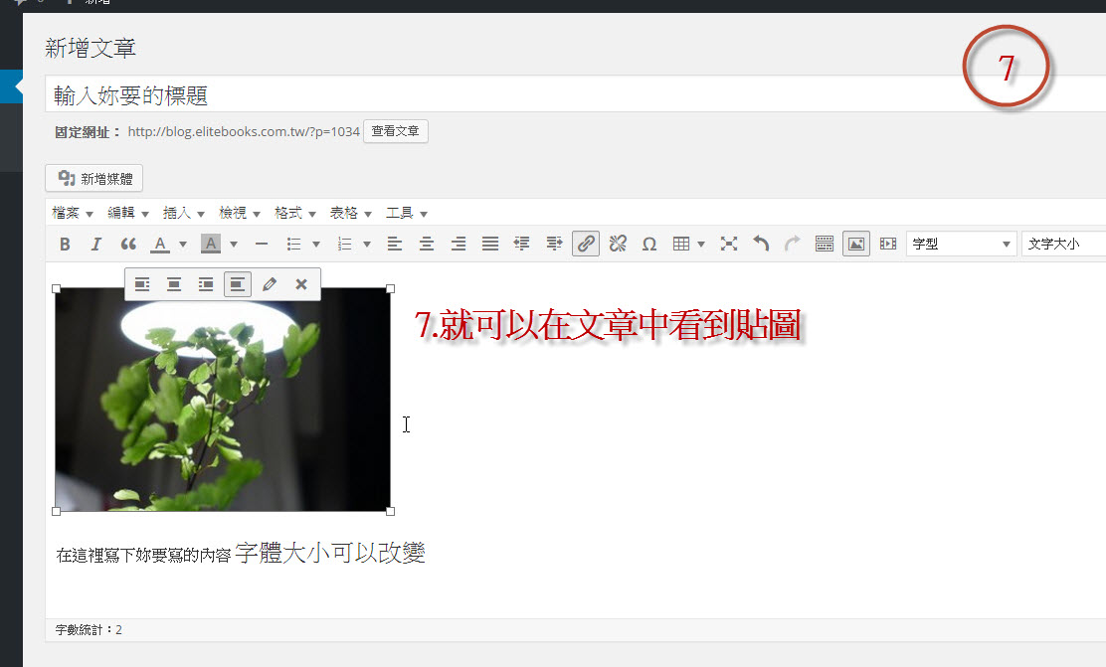Open the 插入 menu
The image size is (1106, 667).
183,213
